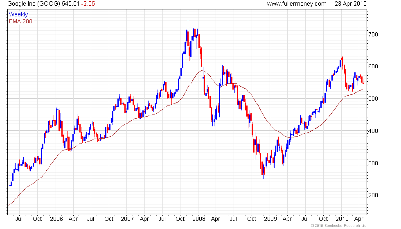The image size is (401, 229).
Task: Click the 300 price axis label
Action: click(x=373, y=163)
